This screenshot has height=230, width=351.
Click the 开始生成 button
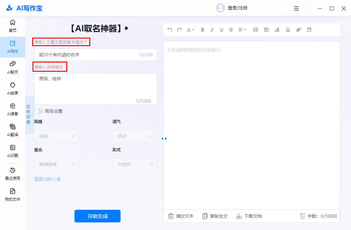pyautogui.click(x=98, y=216)
